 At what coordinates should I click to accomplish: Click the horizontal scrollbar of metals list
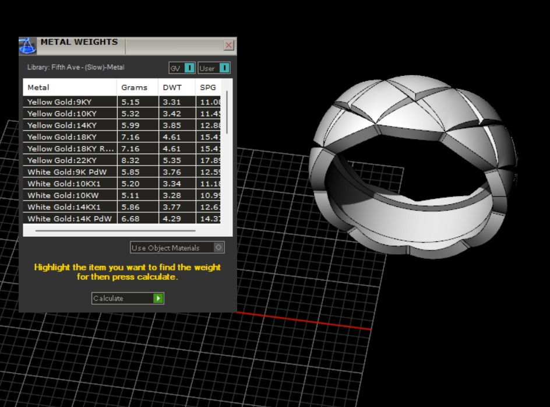(115, 231)
